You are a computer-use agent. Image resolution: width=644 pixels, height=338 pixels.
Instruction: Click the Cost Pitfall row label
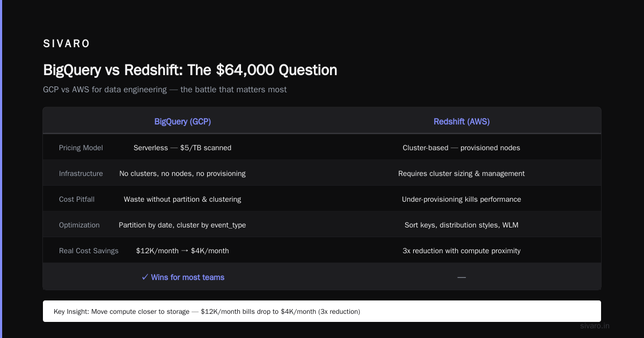click(77, 199)
